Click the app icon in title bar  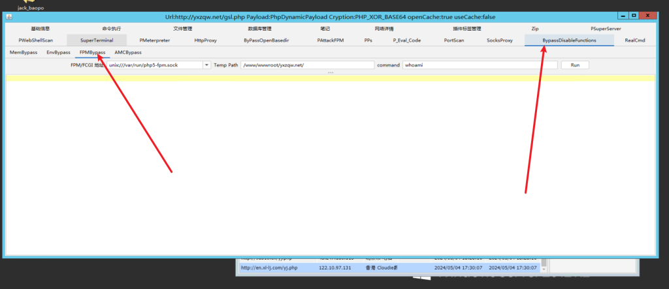click(8, 15)
